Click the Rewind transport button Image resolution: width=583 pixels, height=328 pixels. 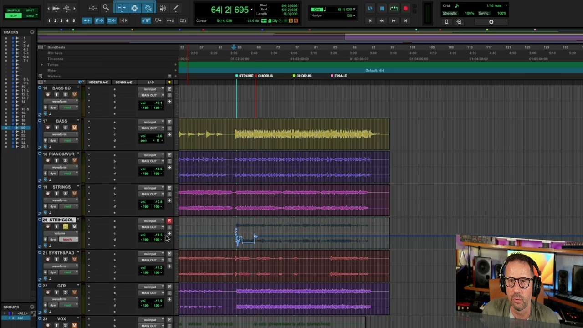(x=382, y=20)
